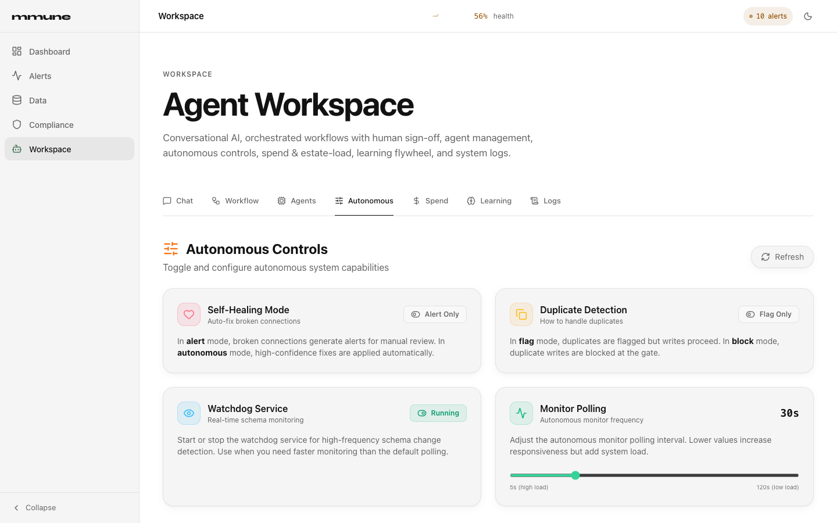Click the Agents tab chip icon
This screenshot has width=837, height=523.
[281, 201]
